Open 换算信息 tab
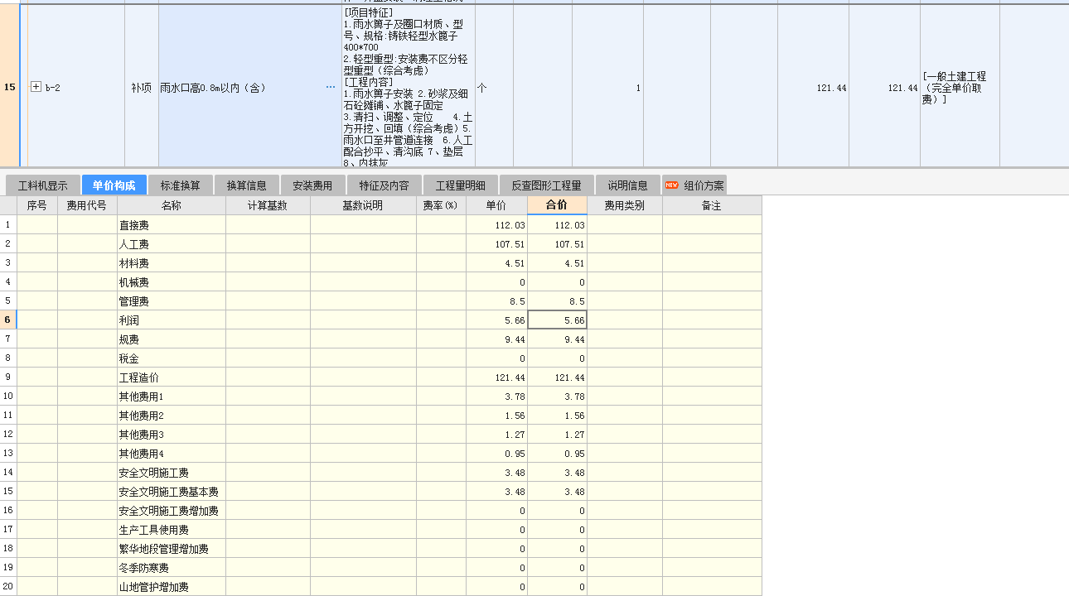Viewport: 1069px width, 596px height. click(x=246, y=185)
